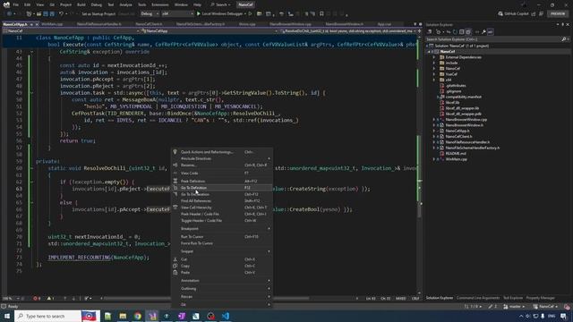Image resolution: width=573 pixels, height=322 pixels.
Task: Select Run To Cursor in context menu
Action: (x=222, y=236)
